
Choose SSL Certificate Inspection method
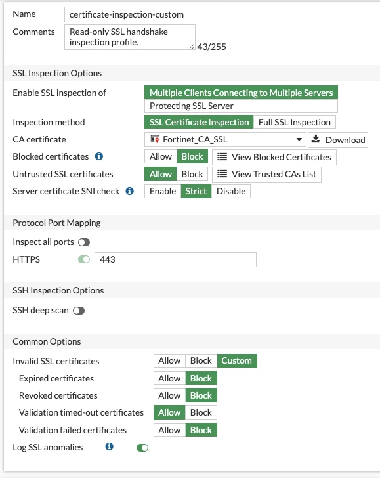pyautogui.click(x=199, y=122)
